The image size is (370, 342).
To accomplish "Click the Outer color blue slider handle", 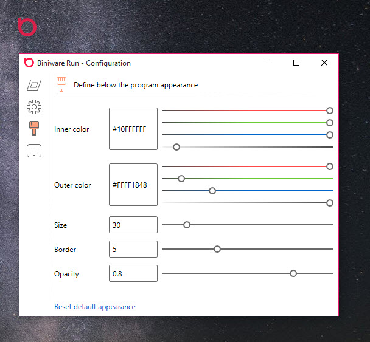I will click(212, 191).
